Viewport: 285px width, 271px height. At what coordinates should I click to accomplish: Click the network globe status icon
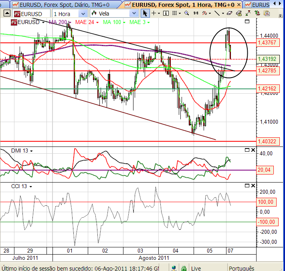(174, 268)
